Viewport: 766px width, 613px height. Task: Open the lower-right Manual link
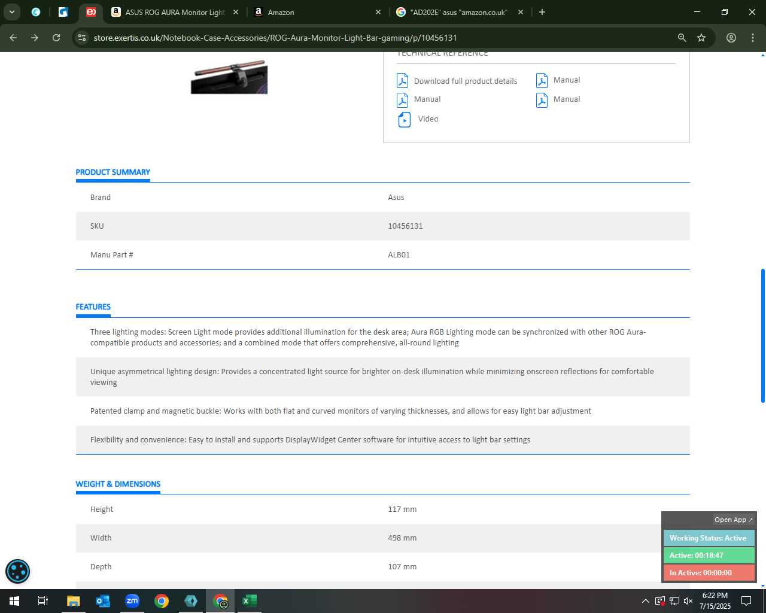point(567,99)
